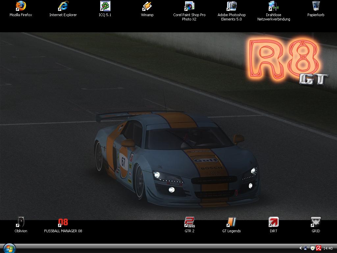Open the GRID game shortcut
Screen dimensions: 337x253
[316, 222]
